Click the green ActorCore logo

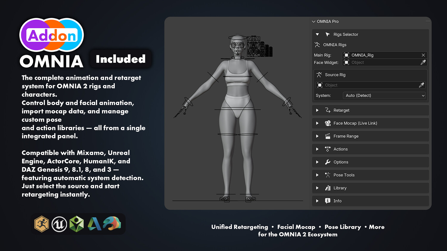[x=77, y=224]
